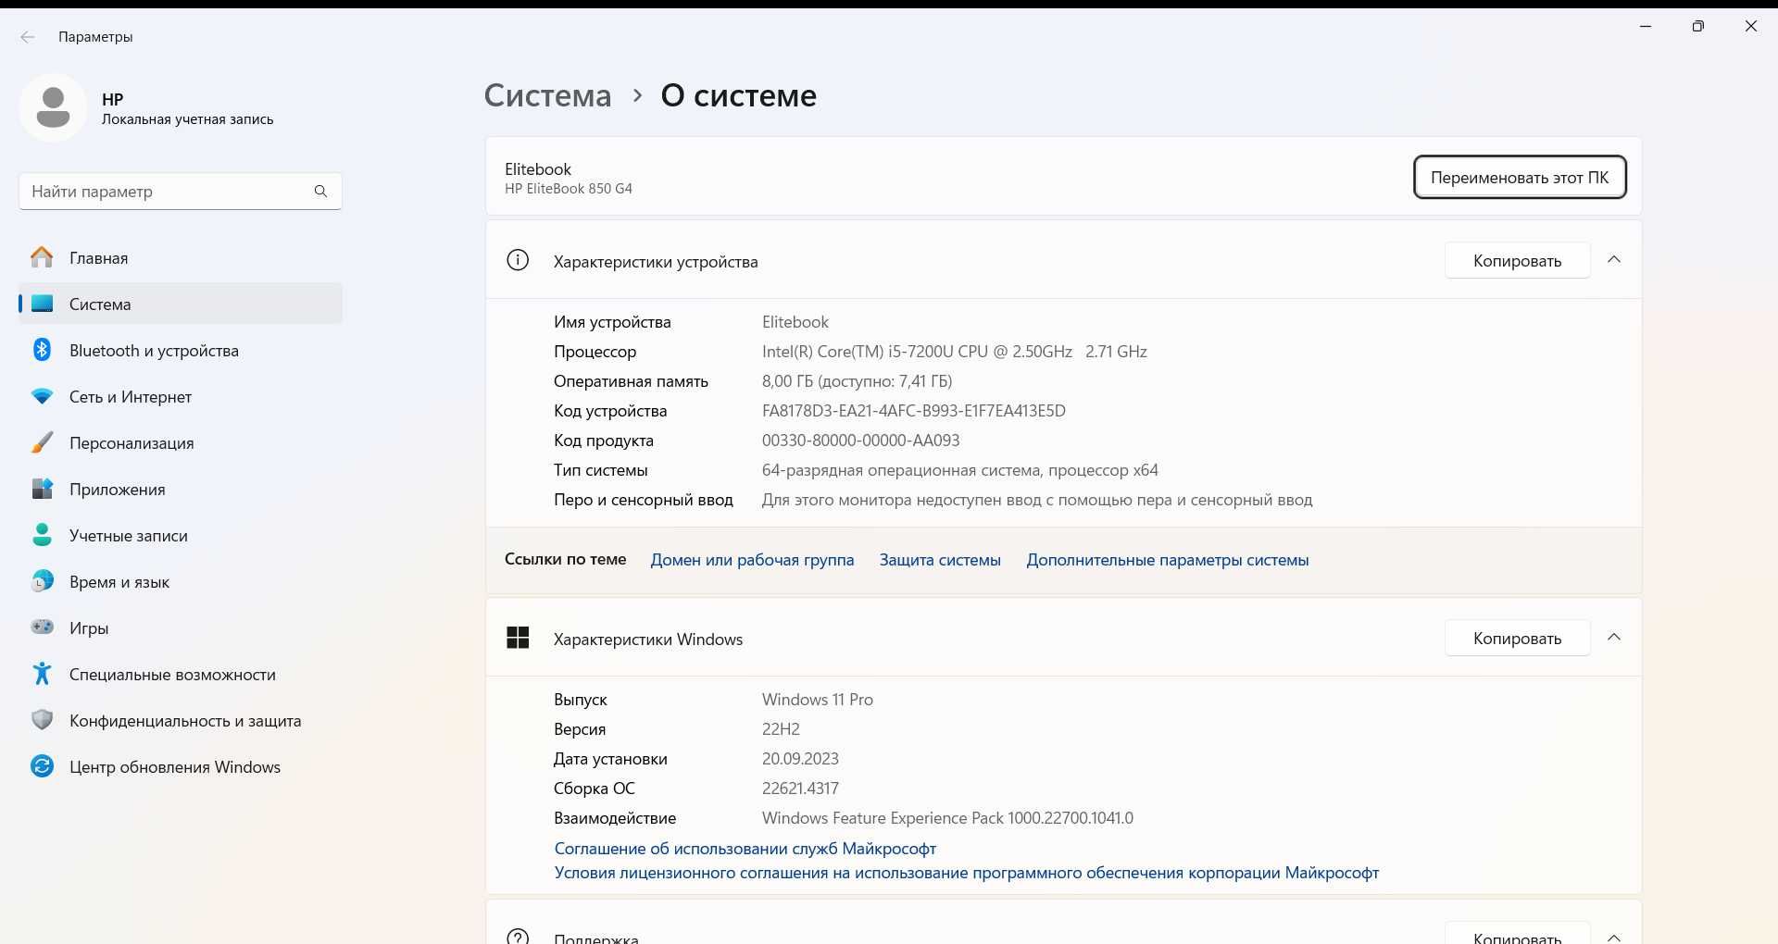Select RAM value 8,00 ГБ
The height and width of the screenshot is (944, 1778).
(857, 380)
